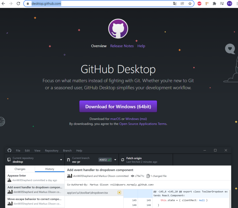Open the Branch menu
This screenshot has width=238, height=208.
(67, 151)
